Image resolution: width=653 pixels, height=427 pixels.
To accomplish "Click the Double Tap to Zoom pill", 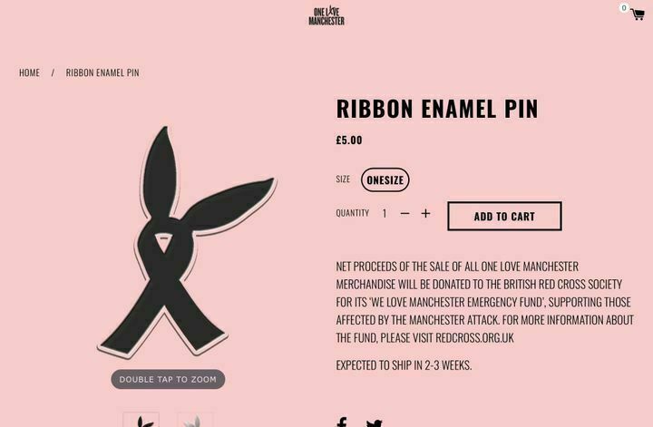I will point(168,379).
